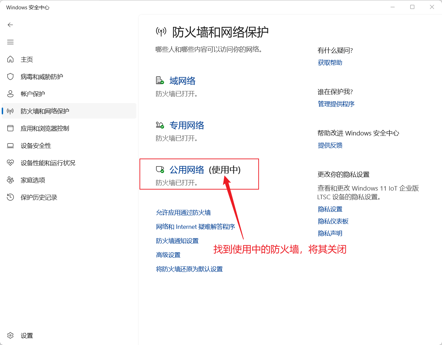Click the private network icon
The width and height of the screenshot is (442, 345).
pos(160,125)
